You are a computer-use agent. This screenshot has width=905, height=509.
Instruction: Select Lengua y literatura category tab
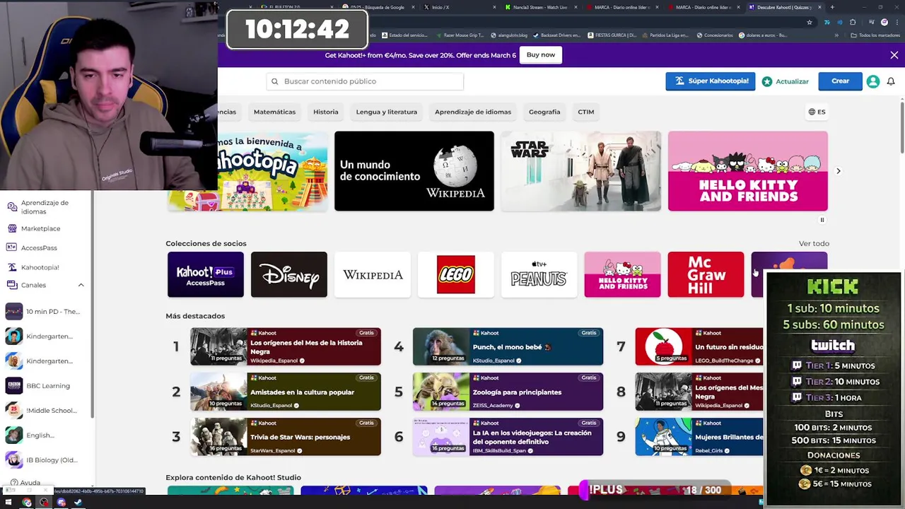[387, 112]
